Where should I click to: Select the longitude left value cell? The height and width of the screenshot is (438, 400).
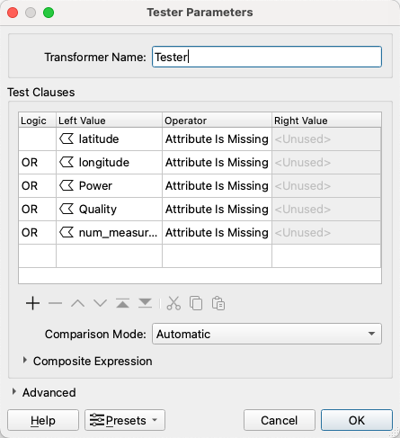coord(109,162)
